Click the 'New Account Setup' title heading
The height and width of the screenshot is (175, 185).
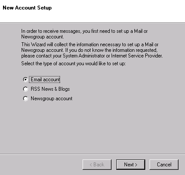pyautogui.click(x=27, y=8)
